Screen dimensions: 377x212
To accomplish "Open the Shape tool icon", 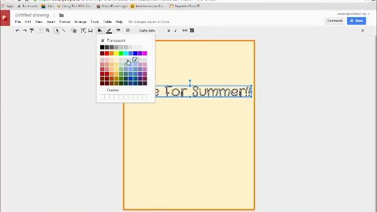I will coord(74,31).
